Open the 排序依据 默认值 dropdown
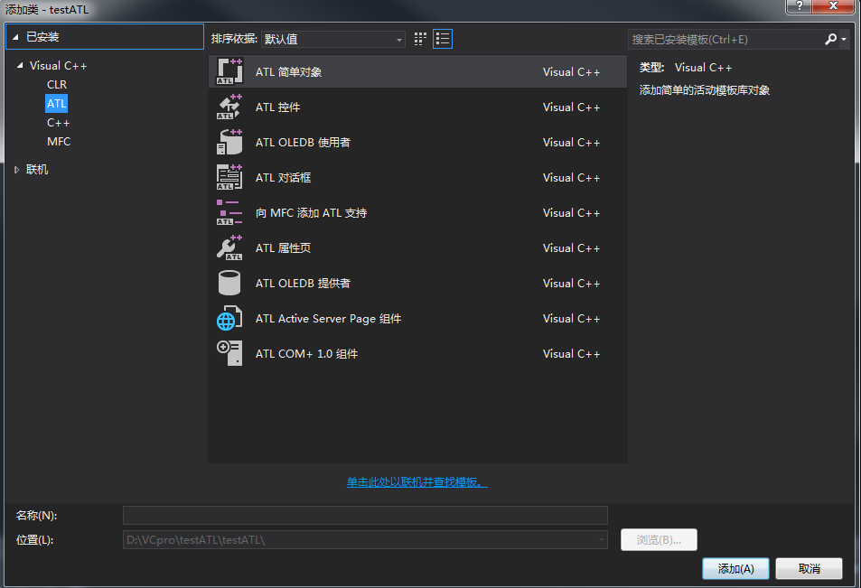This screenshot has height=588, width=861. point(333,39)
